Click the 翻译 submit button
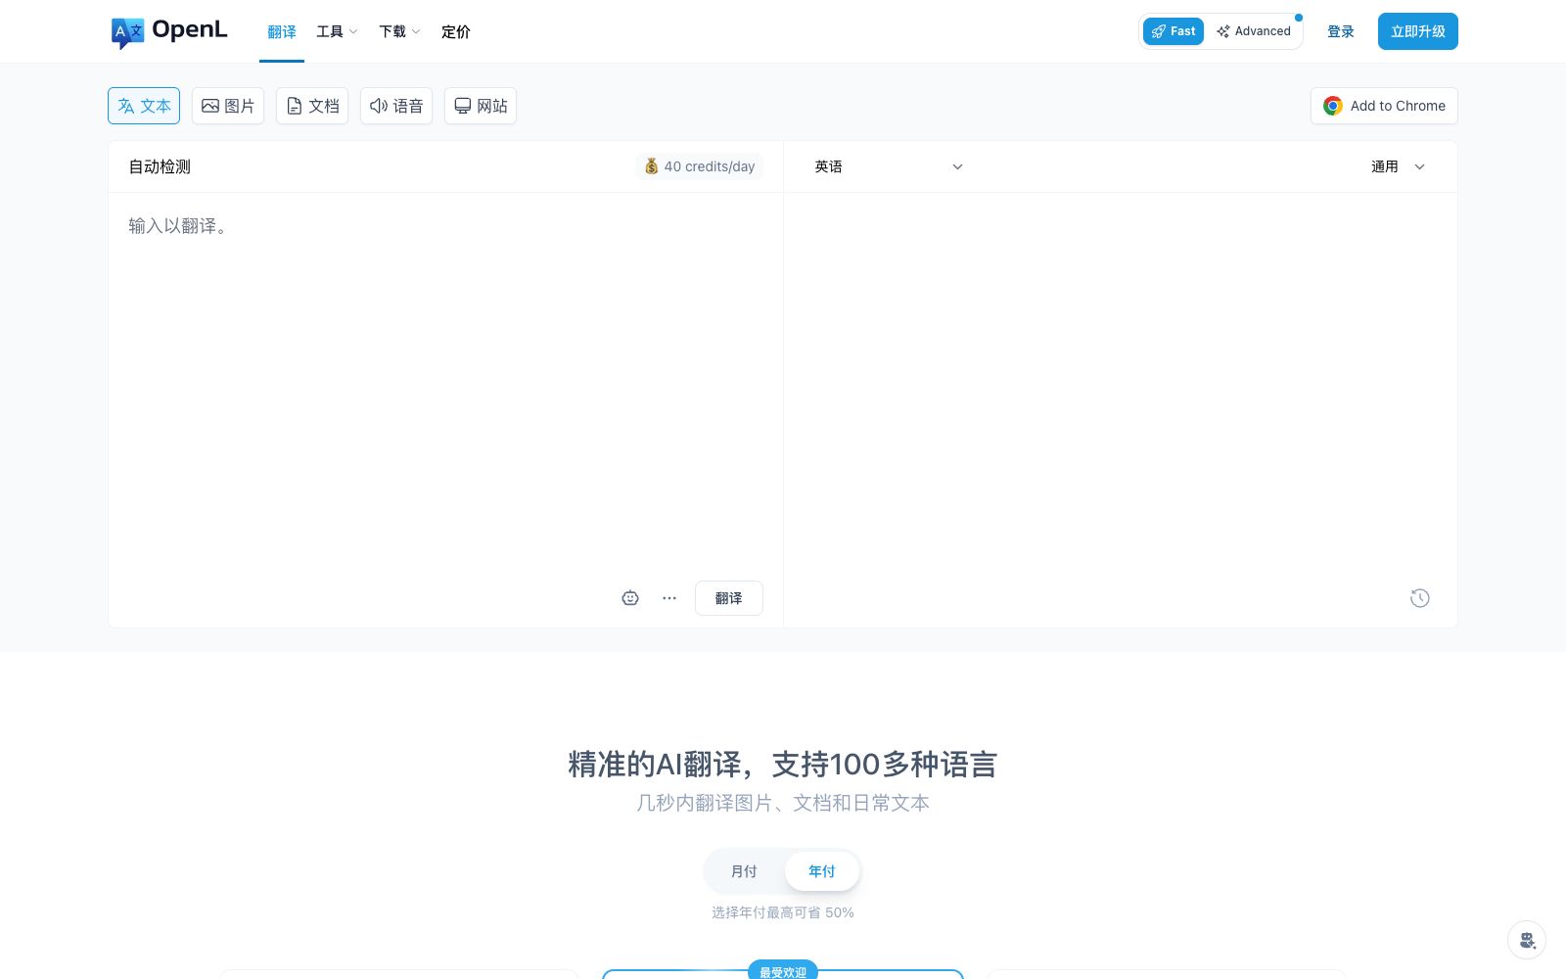The height and width of the screenshot is (979, 1566). 729,598
